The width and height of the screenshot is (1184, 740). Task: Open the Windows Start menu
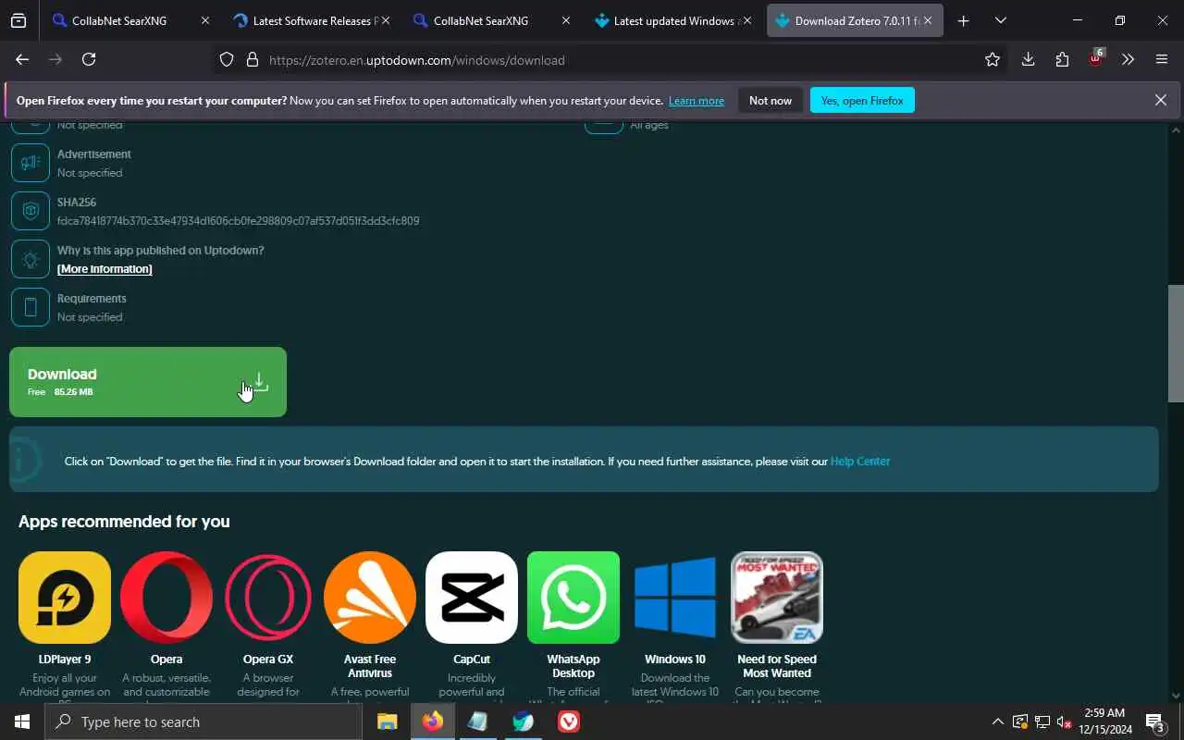point(22,721)
